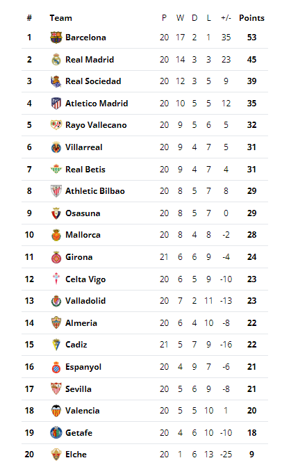Click the Athletic Bilbao crest icon
Screen dimensions: 282x474
point(56,191)
